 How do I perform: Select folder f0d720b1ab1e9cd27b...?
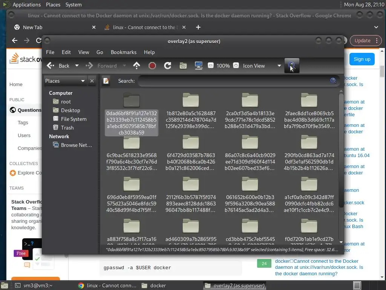(309, 231)
